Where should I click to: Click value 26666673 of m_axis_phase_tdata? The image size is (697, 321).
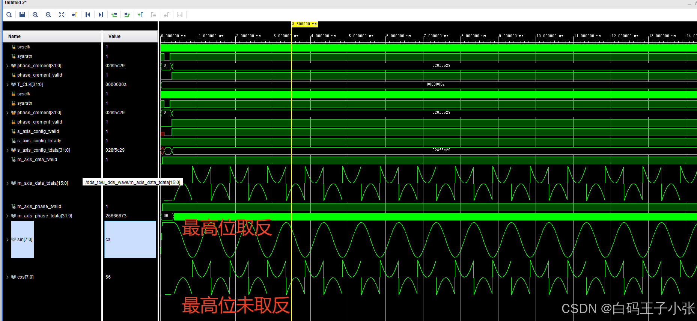point(116,216)
